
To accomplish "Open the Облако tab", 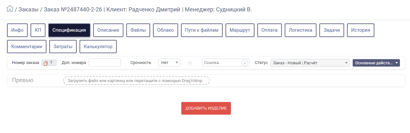I will [x=165, y=30].
